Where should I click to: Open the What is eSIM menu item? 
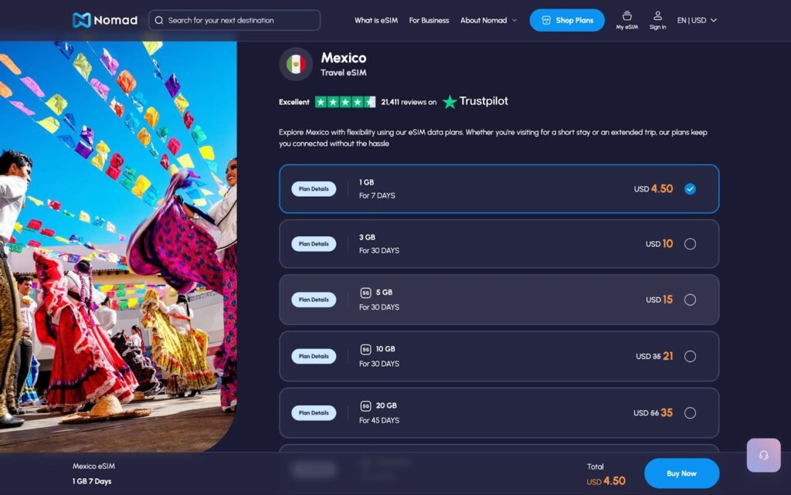point(375,21)
